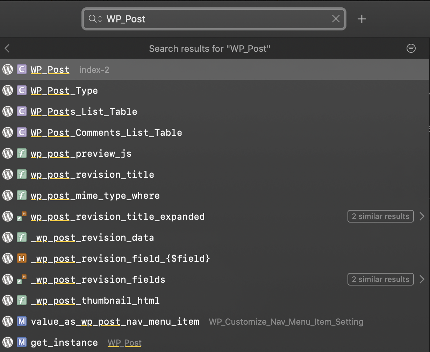Image resolution: width=430 pixels, height=352 pixels.
Task: Click the WordPress icon beside get_instance
Action: [x=8, y=343]
